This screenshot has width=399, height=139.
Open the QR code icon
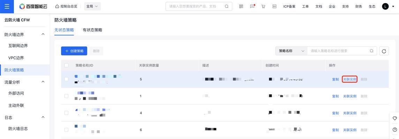241,7
